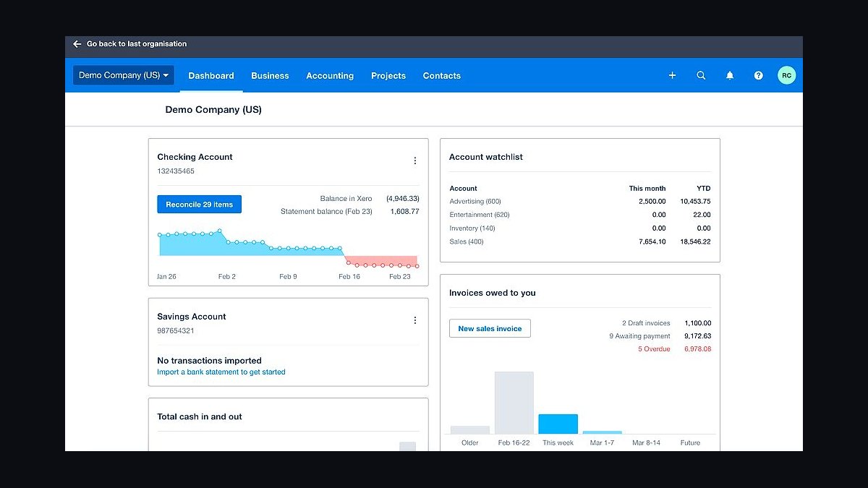Viewport: 868px width, 488px height.
Task: Click the savings account number 987654321
Action: tap(176, 331)
